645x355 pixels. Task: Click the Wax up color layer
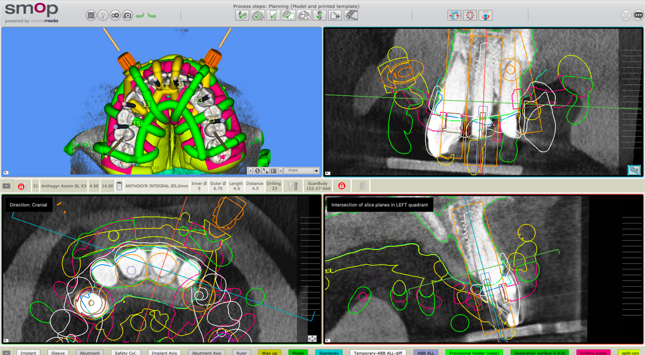coord(270,352)
